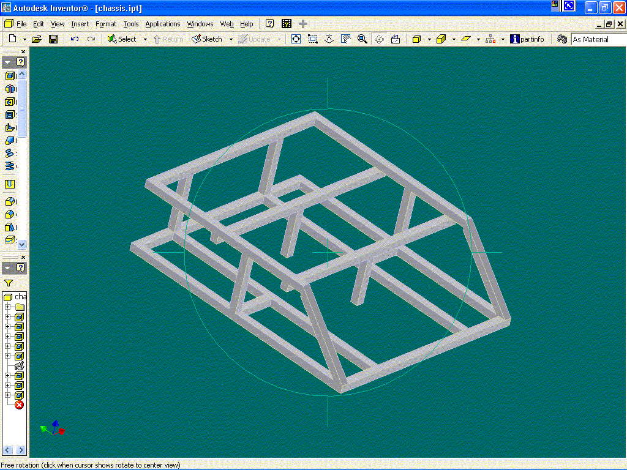The image size is (627, 470).
Task: Open the shadow options dropdown arrow
Action: (x=478, y=40)
